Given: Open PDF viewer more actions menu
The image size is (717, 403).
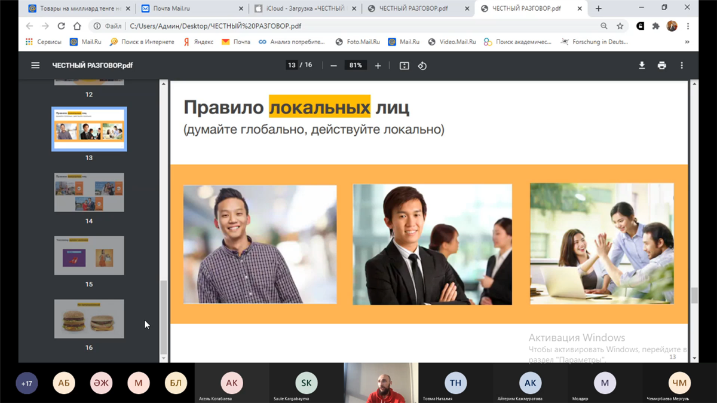Looking at the screenshot, I should (682, 66).
